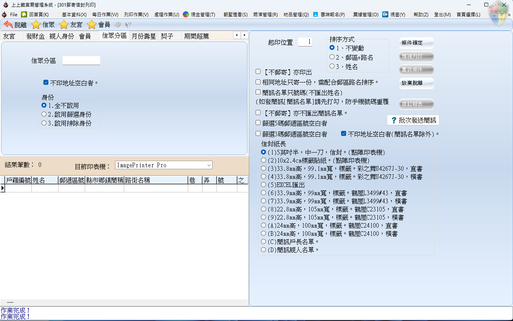Viewport: 513px width, 321px height.
Task: Click the 雲端報名 cloud icon
Action: (x=316, y=14)
